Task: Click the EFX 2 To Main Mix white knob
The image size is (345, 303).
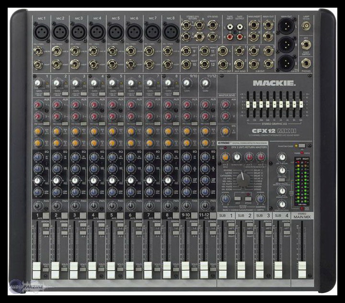Action: click(237, 157)
